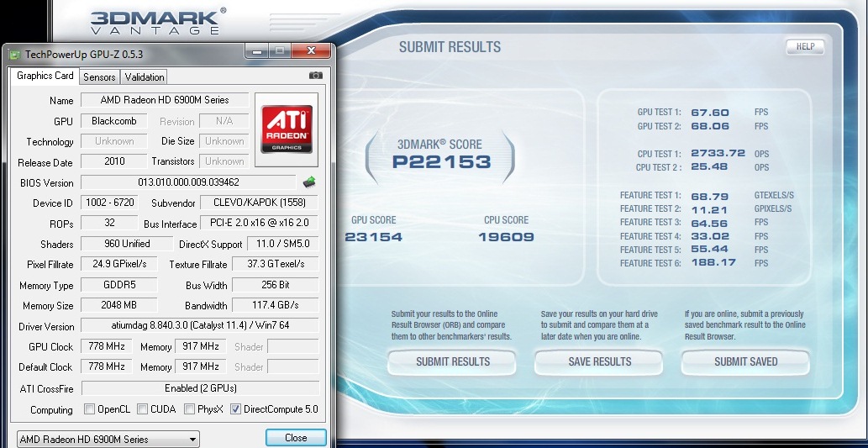Click the DirectX Support field 11.0 / SM5.0
Screen dimensions: 868x448
click(x=282, y=244)
